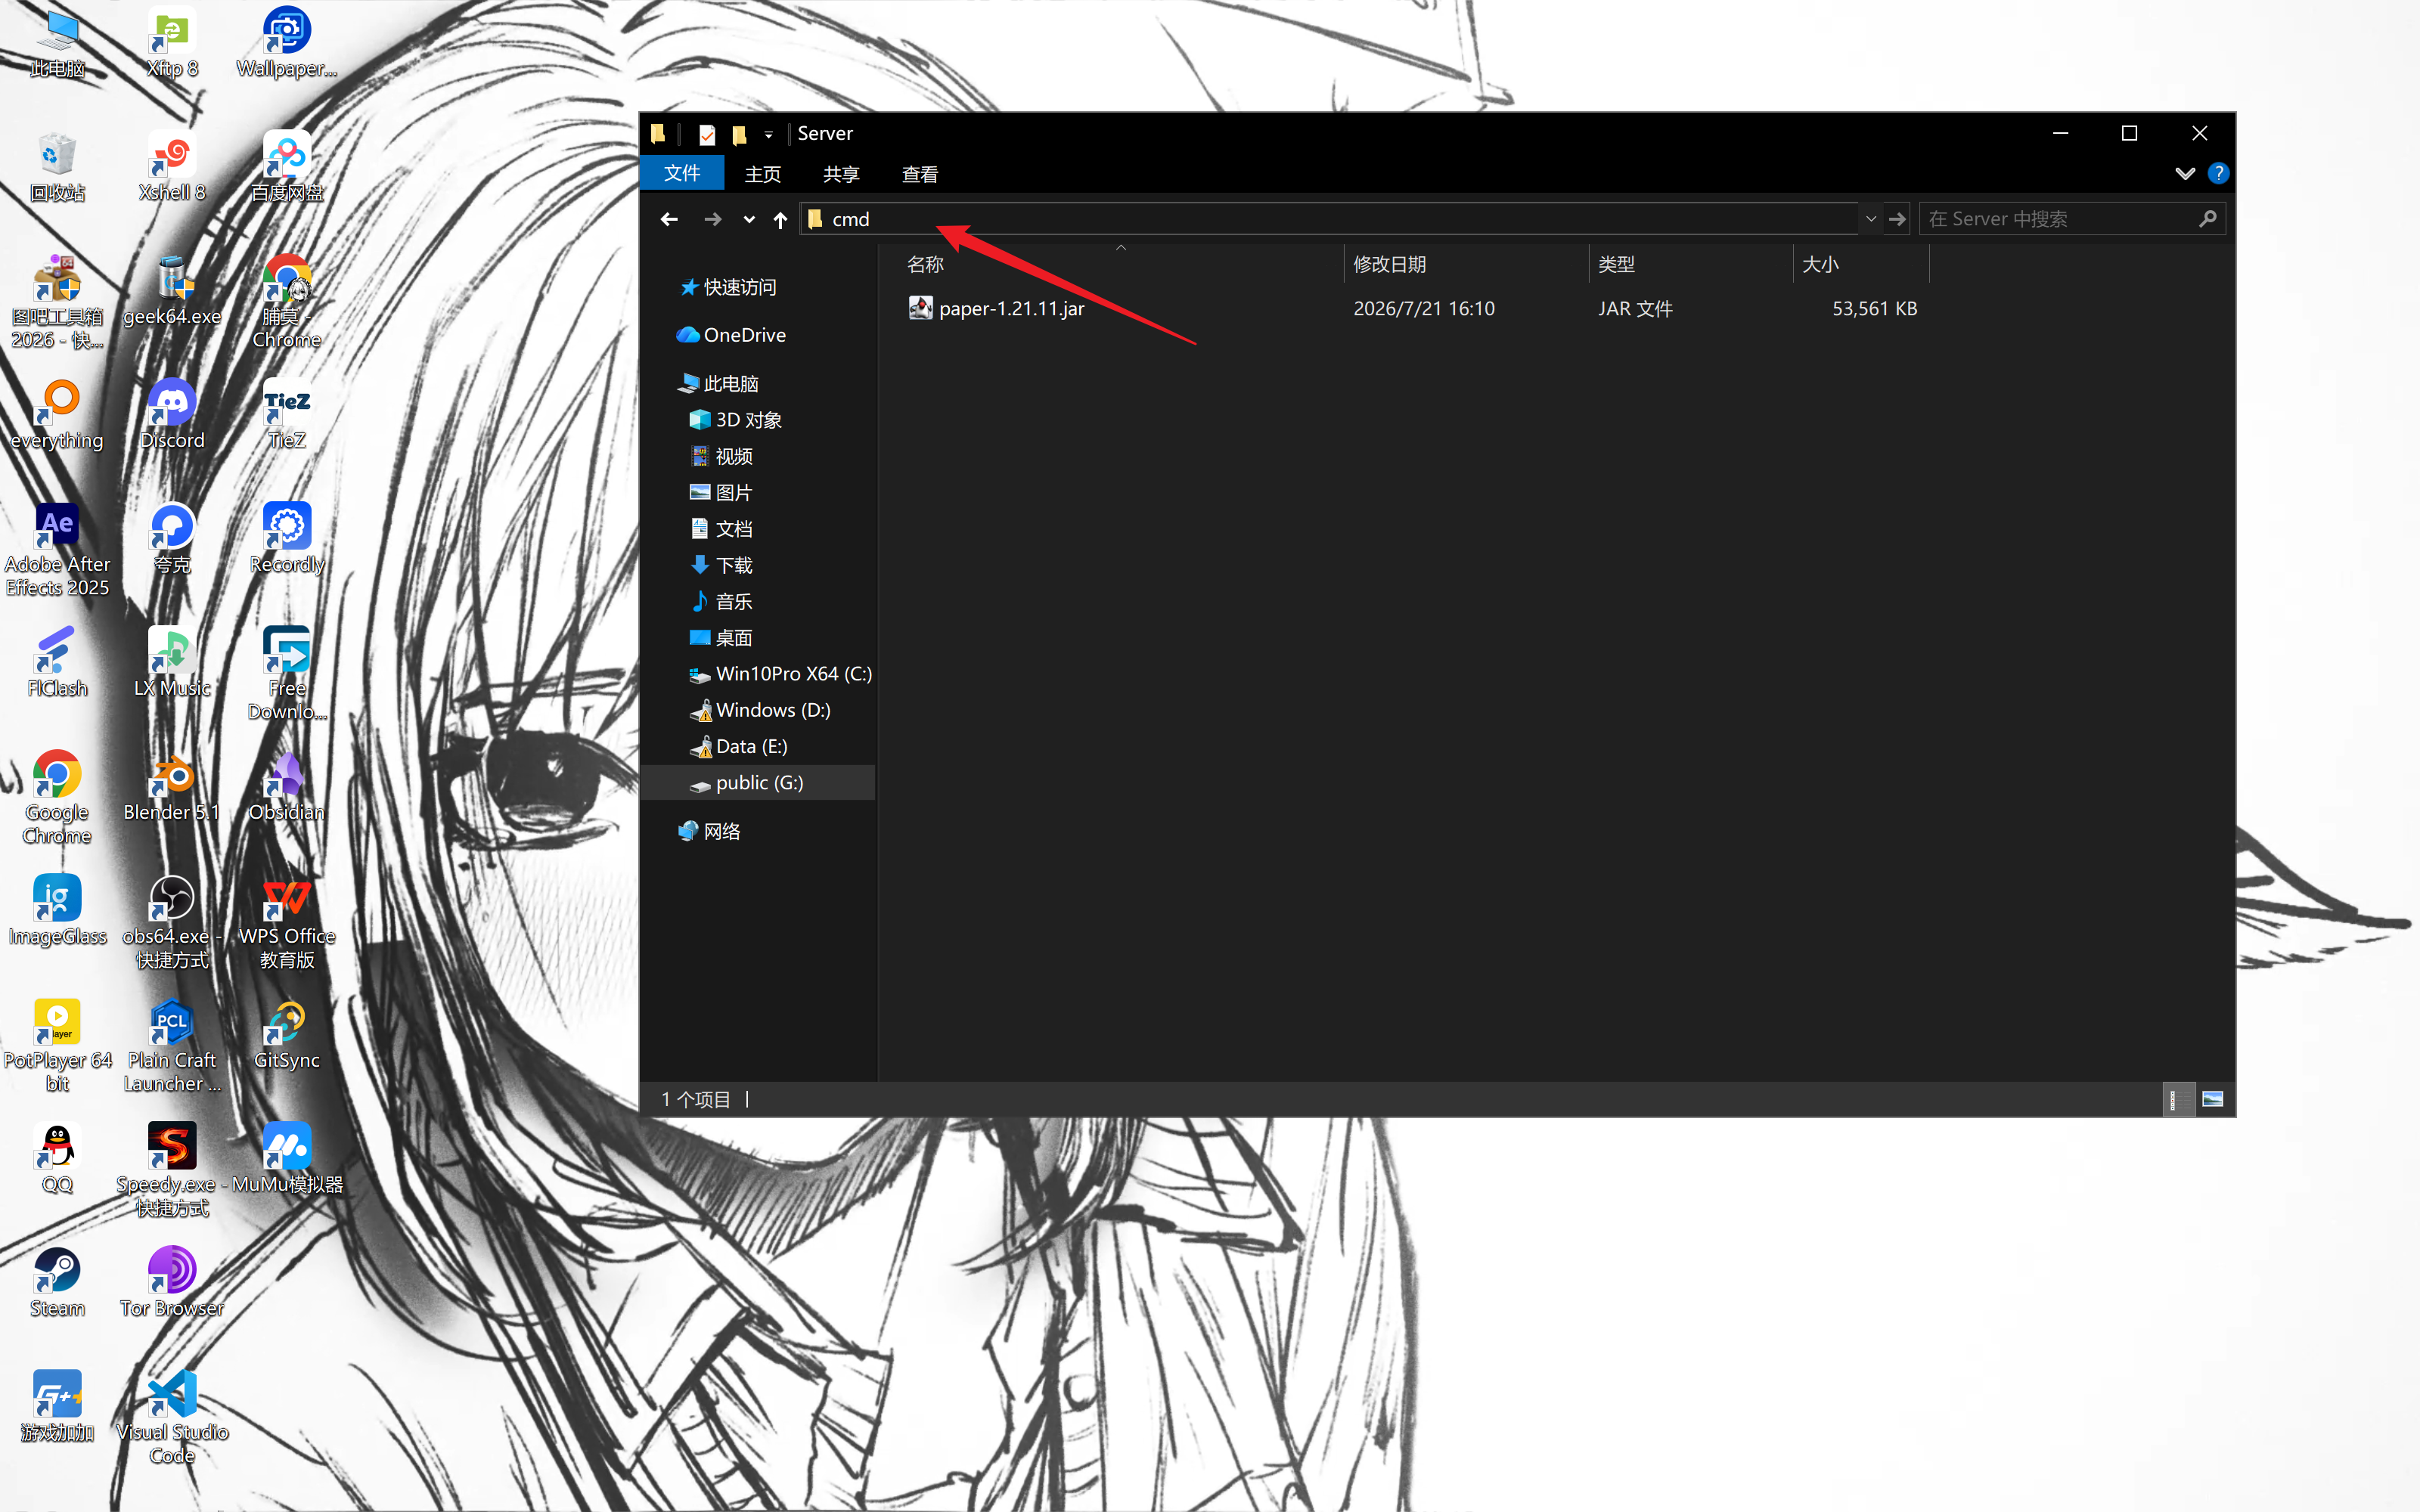This screenshot has height=1512, width=2420.
Task: Select the Google Chrome desktop shortcut
Action: [x=57, y=798]
